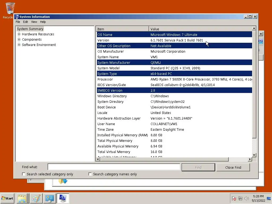272x204 pixels.
Task: Expand Hardware Resources tree node
Action: click(19, 34)
